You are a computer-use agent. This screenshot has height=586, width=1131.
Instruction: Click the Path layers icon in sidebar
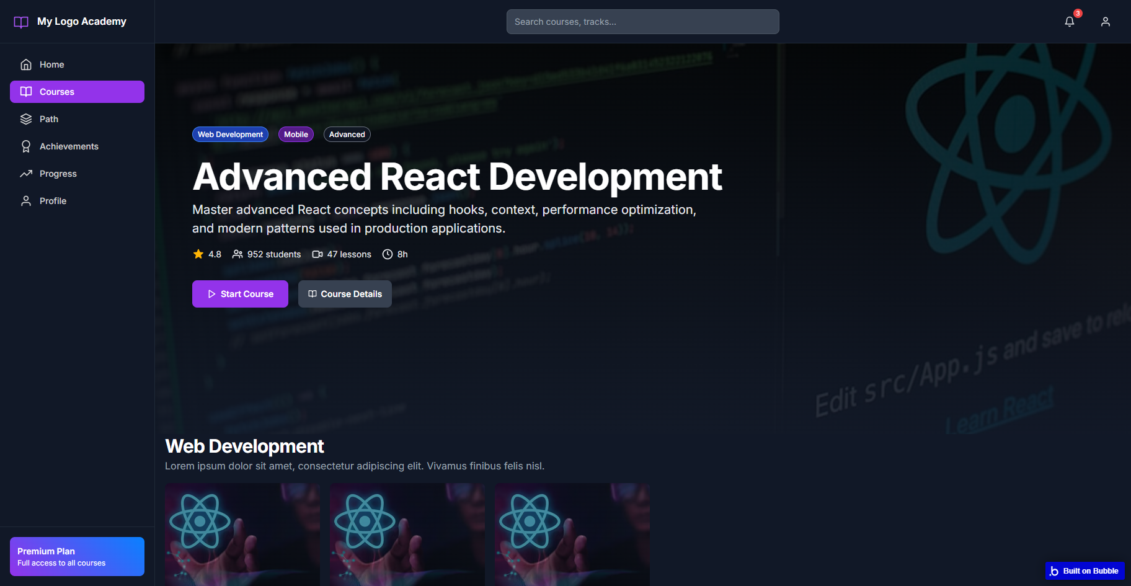tap(26, 119)
